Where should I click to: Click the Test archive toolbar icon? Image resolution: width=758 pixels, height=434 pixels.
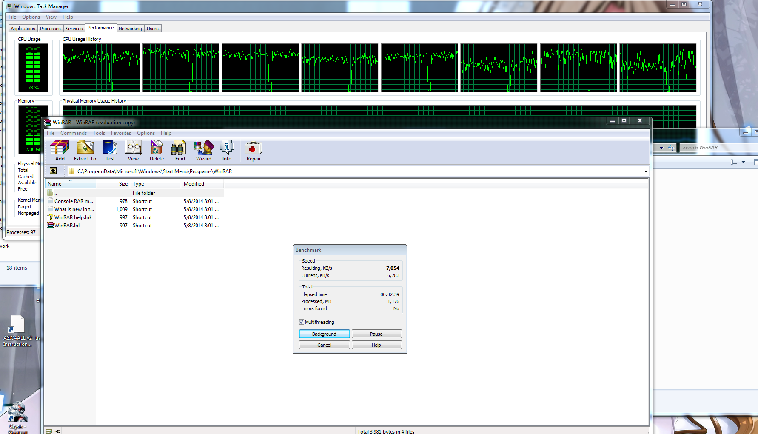point(110,151)
